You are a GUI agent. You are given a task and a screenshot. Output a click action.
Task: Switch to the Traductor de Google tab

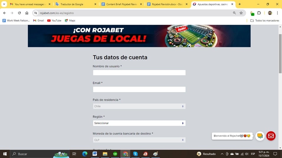pos(76,4)
